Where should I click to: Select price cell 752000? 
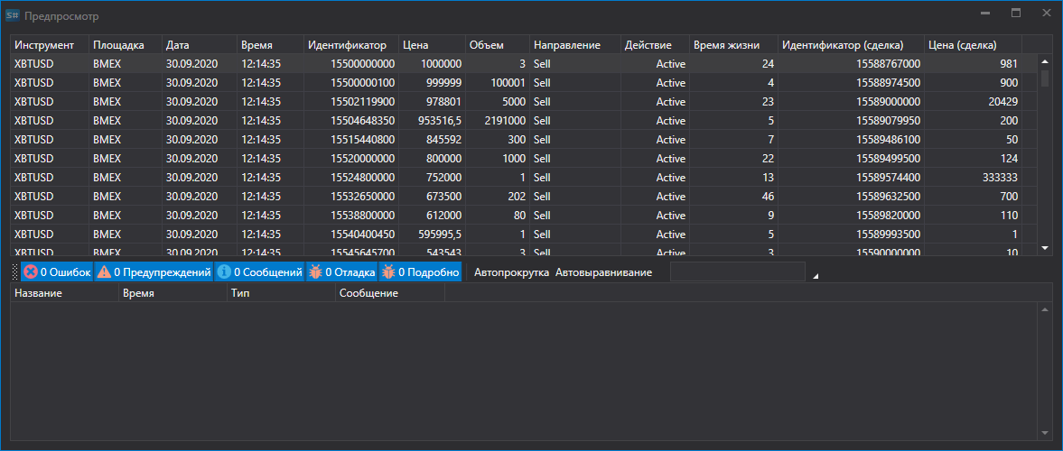click(x=433, y=178)
